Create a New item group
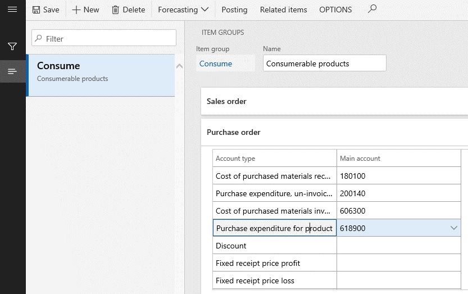 85,10
